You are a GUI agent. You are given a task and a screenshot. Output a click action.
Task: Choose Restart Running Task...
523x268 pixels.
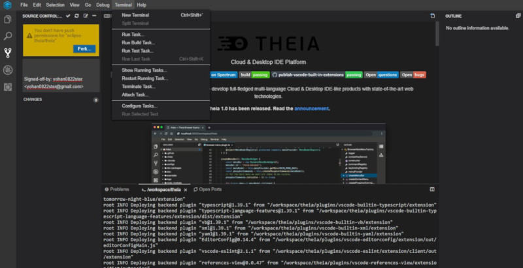pyautogui.click(x=161, y=78)
